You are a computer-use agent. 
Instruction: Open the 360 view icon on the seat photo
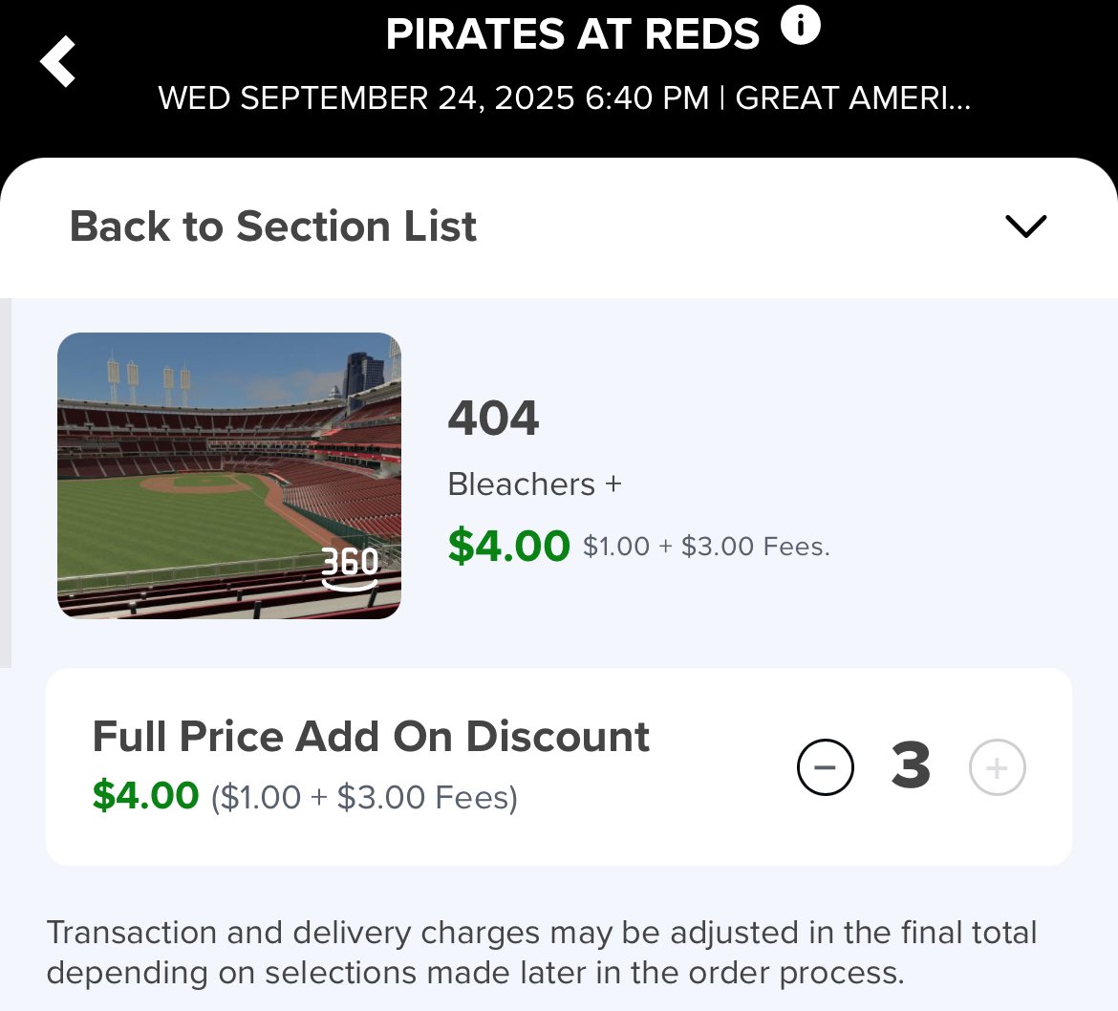coord(350,569)
